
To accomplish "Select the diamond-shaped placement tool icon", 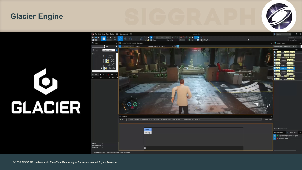I will click(x=131, y=39).
